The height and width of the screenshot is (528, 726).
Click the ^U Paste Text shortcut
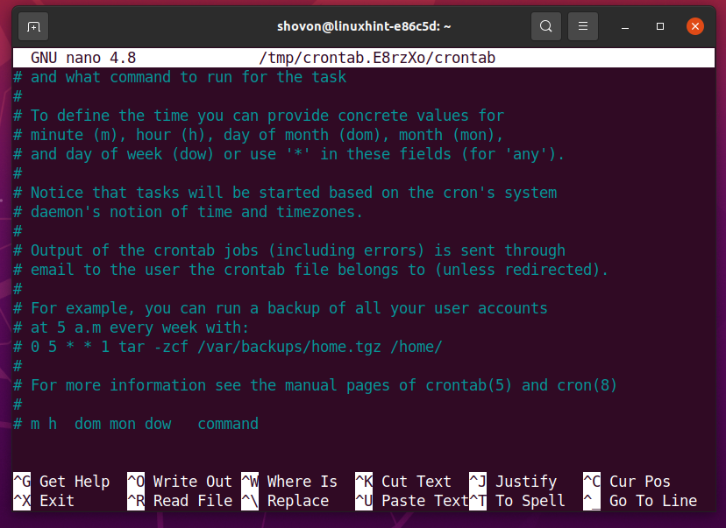411,501
